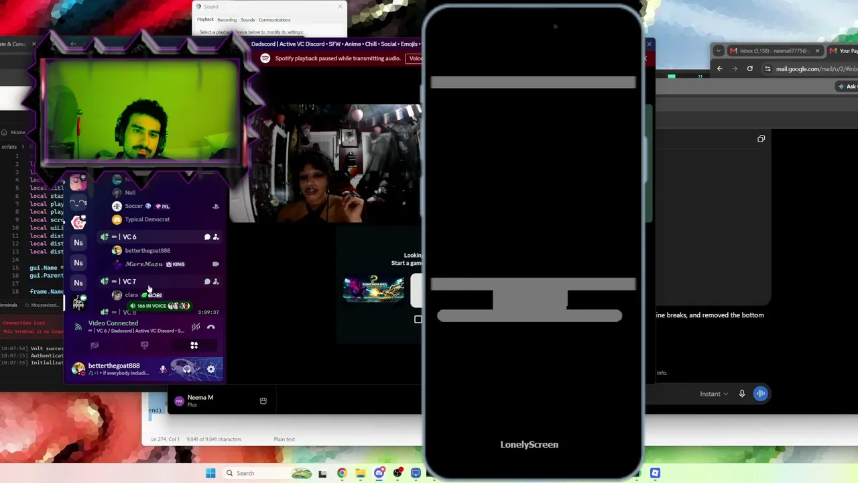The image size is (858, 483).
Task: Open the third Ns server icon
Action: 78,283
